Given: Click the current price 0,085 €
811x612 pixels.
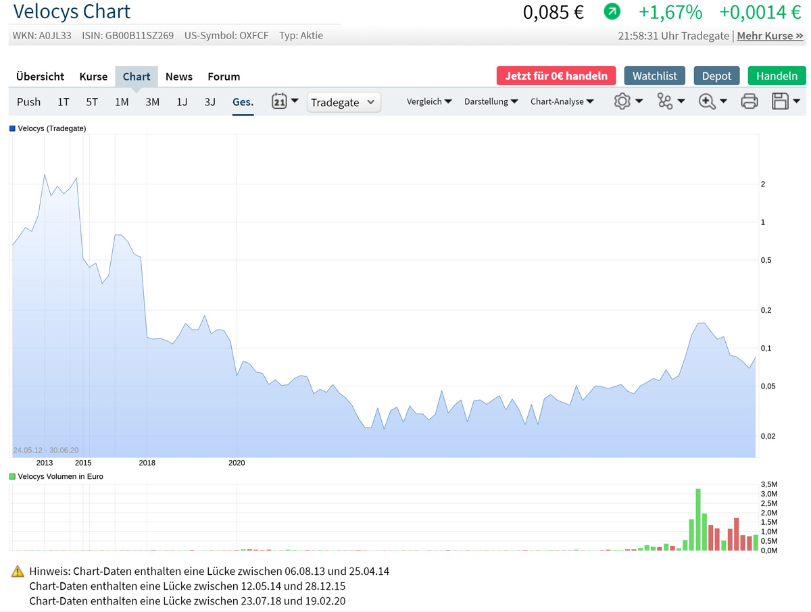Looking at the screenshot, I should [554, 12].
